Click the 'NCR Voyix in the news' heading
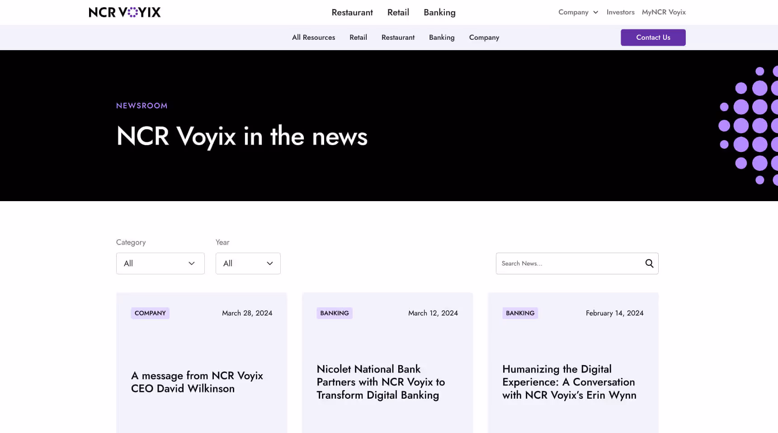 point(242,136)
